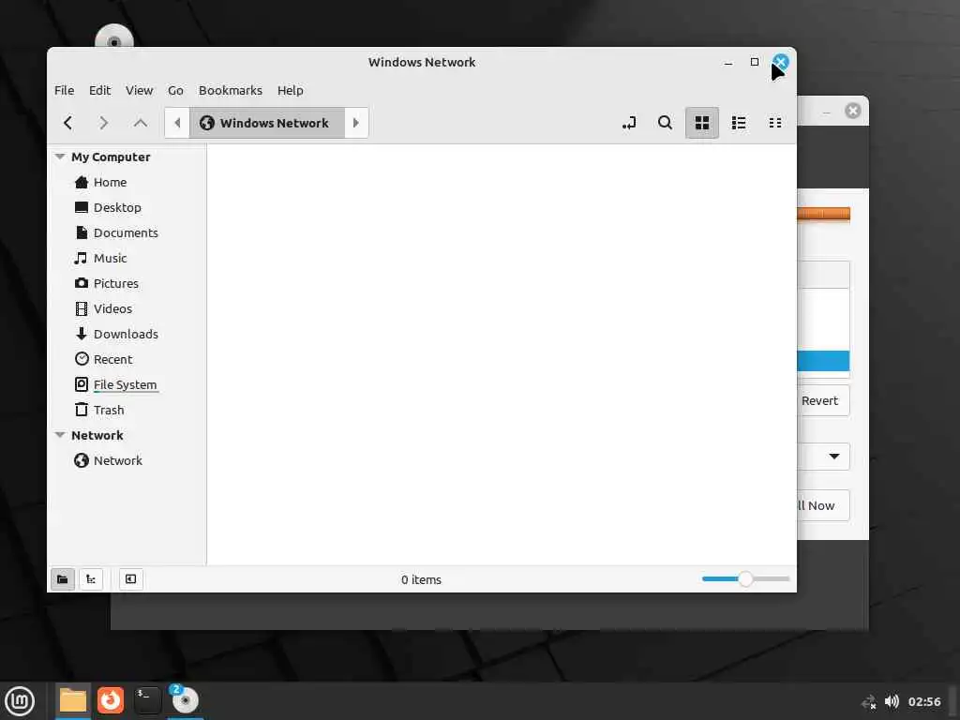The width and height of the screenshot is (960, 720).
Task: Click the Now button in background window
Action: (x=823, y=505)
